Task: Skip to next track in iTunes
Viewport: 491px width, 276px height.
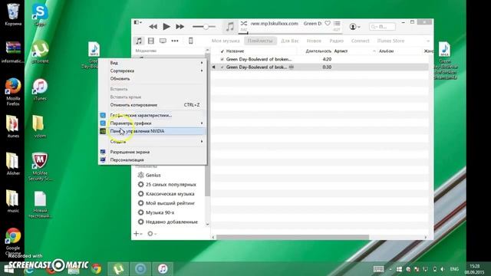Action: (180, 27)
